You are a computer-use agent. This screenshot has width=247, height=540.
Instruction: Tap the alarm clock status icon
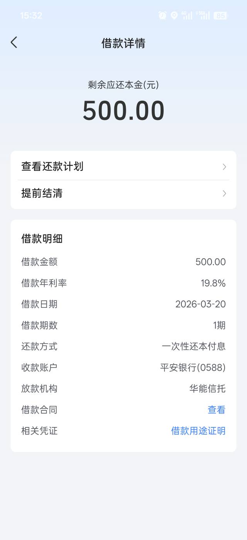[x=162, y=15]
